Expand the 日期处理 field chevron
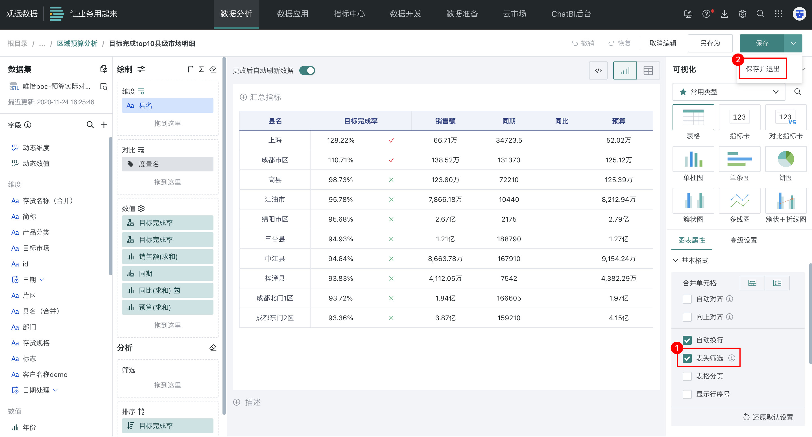The height and width of the screenshot is (437, 812). (x=55, y=390)
